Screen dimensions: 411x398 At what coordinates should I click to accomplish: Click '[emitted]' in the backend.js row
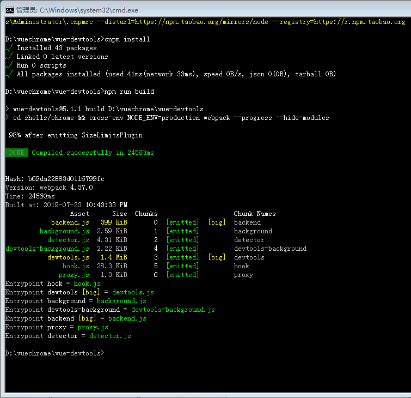tap(182, 222)
